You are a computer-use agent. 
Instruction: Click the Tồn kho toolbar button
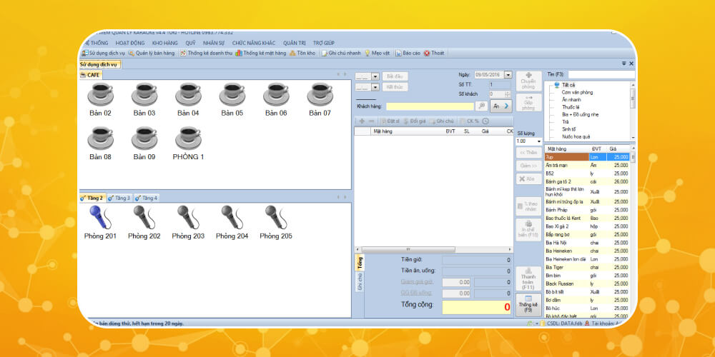[302, 53]
